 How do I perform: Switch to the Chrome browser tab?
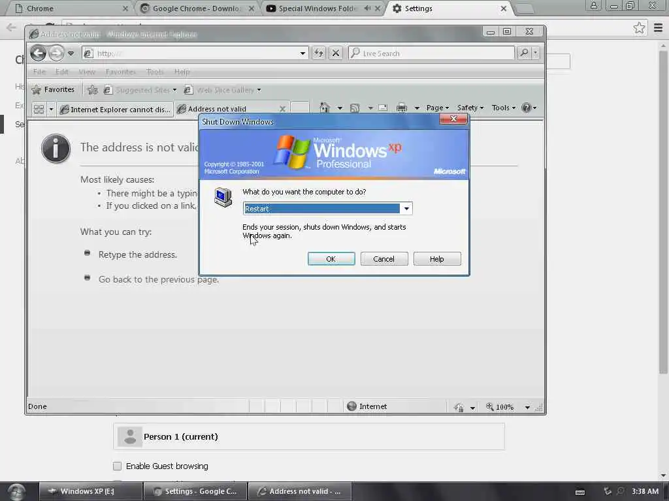(x=71, y=8)
